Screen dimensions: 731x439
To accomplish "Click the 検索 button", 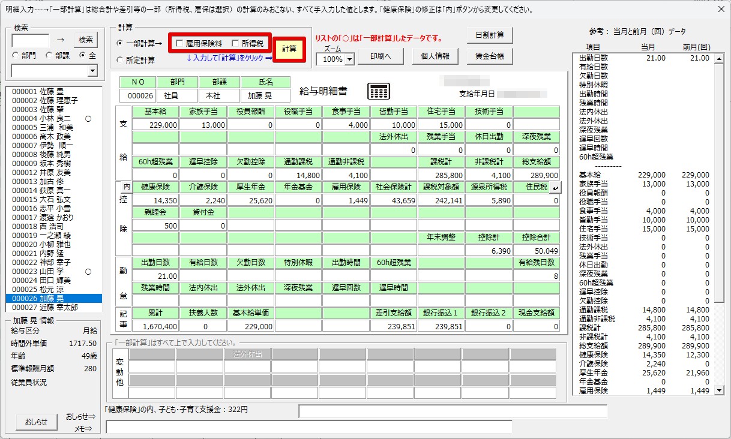I will coord(86,40).
